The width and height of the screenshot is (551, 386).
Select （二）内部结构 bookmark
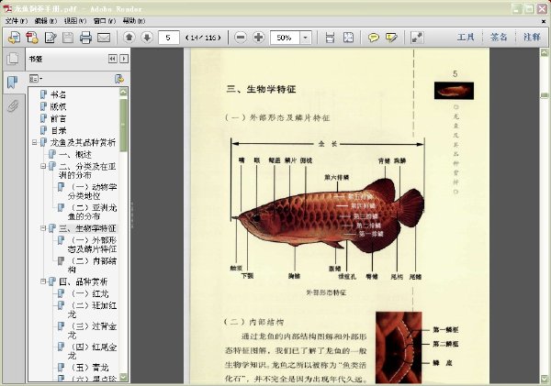click(92, 265)
